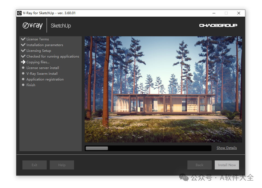Click bullet beside Finish step
This screenshot has width=262, height=188.
tap(23, 85)
